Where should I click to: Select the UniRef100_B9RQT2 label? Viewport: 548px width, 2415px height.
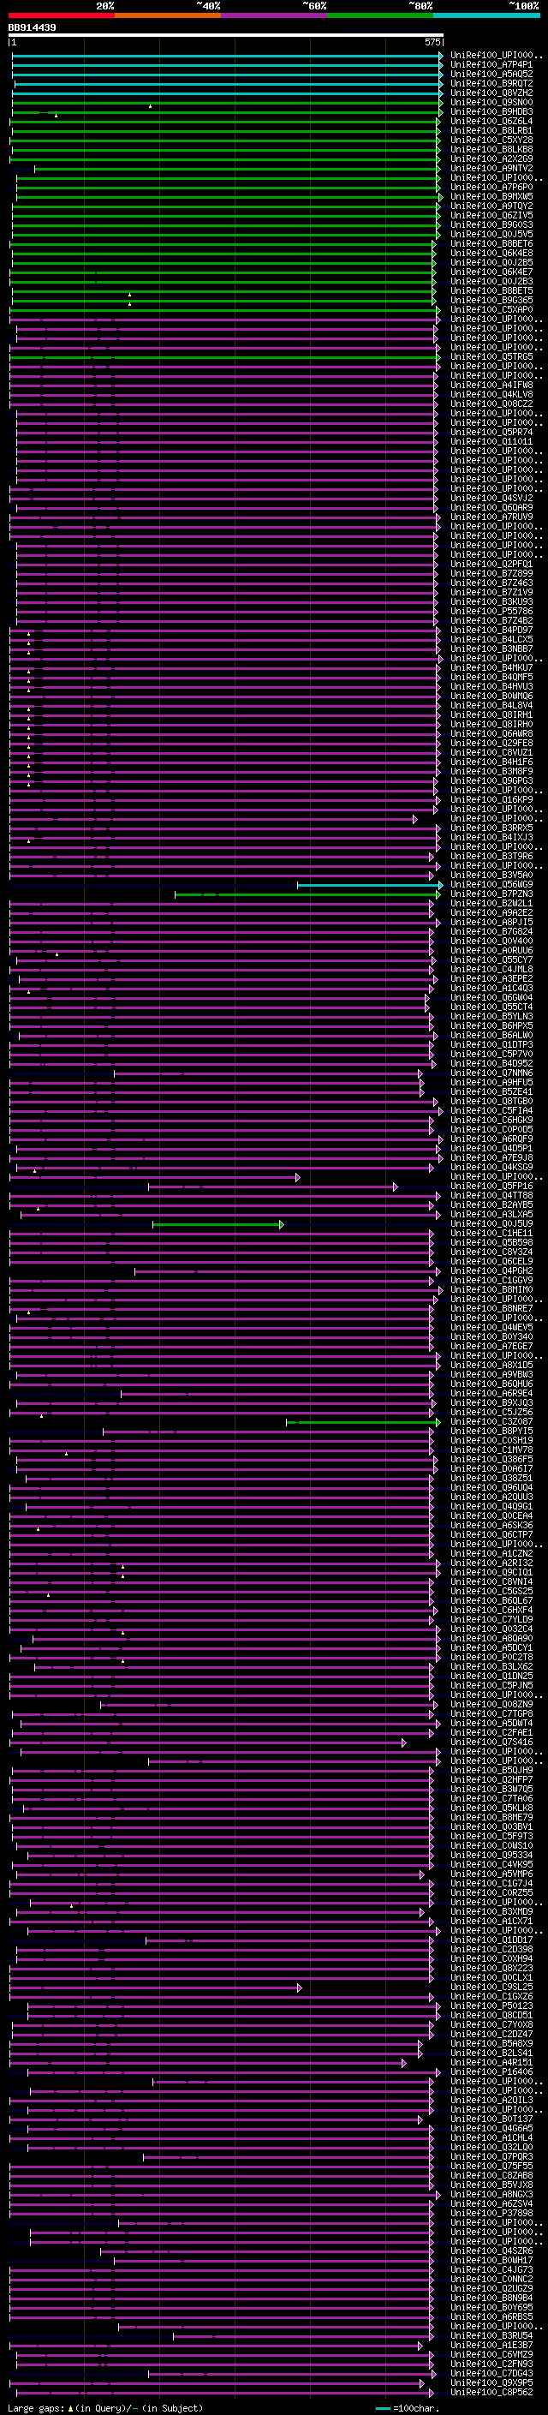pyautogui.click(x=491, y=83)
